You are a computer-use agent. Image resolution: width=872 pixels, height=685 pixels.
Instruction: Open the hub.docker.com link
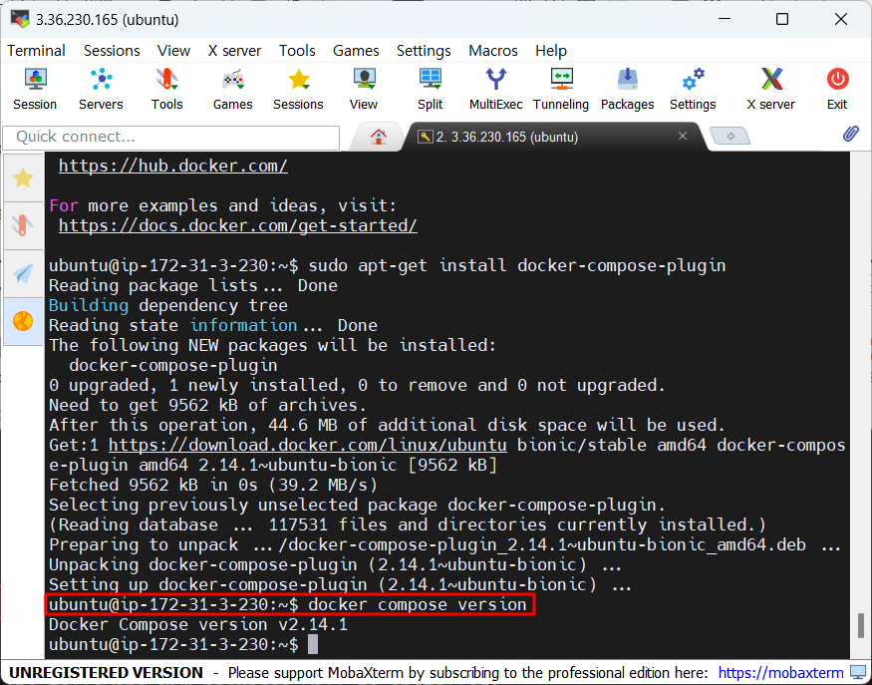point(173,166)
